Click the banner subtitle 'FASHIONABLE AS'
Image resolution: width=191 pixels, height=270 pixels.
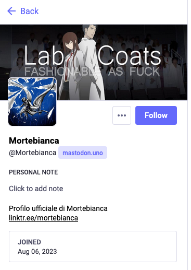(74, 72)
